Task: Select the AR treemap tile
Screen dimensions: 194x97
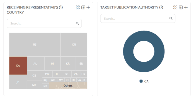Action: click(x=53, y=80)
